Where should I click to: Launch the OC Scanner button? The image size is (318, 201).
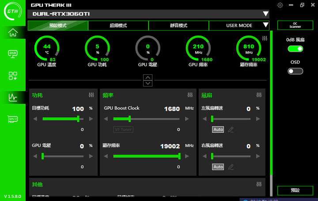pyautogui.click(x=295, y=25)
